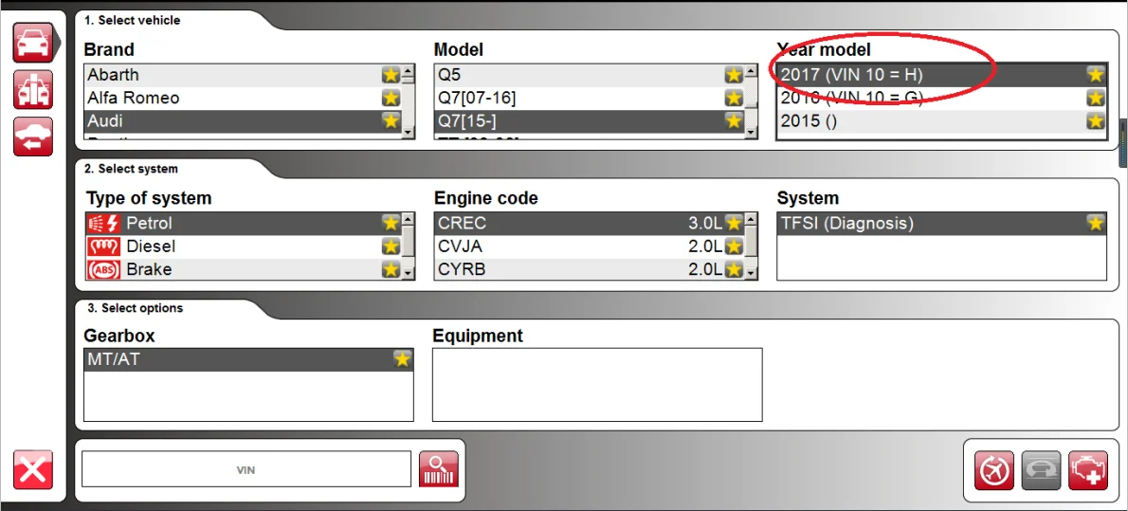Image resolution: width=1128 pixels, height=511 pixels.
Task: Click the red X close icon
Action: 33,470
